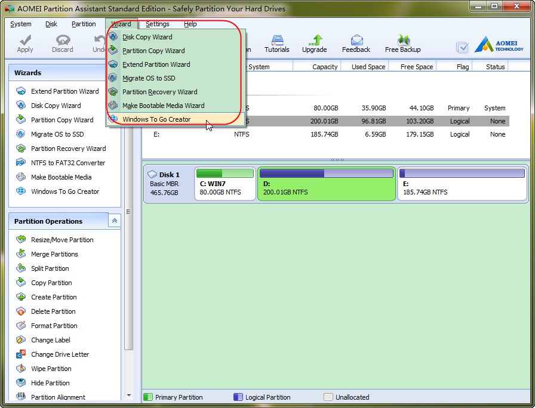Launch Partition Copy Wizard from sidebar
The width and height of the screenshot is (535, 408).
54,120
